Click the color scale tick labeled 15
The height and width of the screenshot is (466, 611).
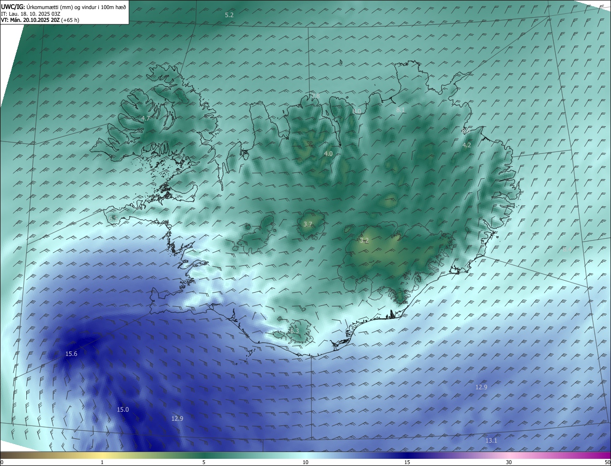407,462
